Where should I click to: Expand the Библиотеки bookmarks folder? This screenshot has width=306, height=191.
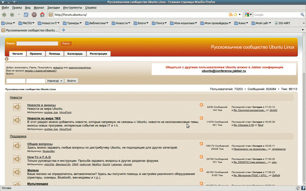[x=97, y=23]
